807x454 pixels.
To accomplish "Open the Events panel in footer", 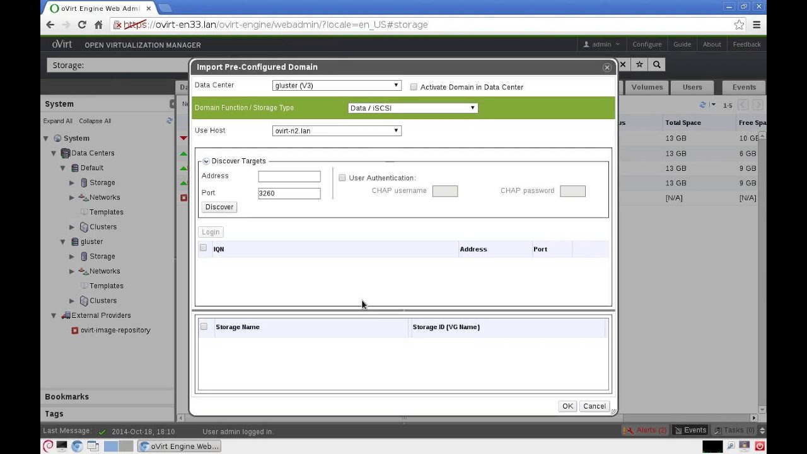I will point(690,430).
